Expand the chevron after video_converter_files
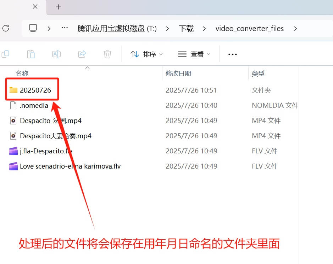Screen dimensions: 333x264 click(295, 29)
